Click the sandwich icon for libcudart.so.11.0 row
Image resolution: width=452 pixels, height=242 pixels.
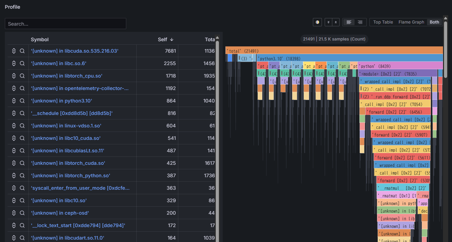click(x=14, y=238)
